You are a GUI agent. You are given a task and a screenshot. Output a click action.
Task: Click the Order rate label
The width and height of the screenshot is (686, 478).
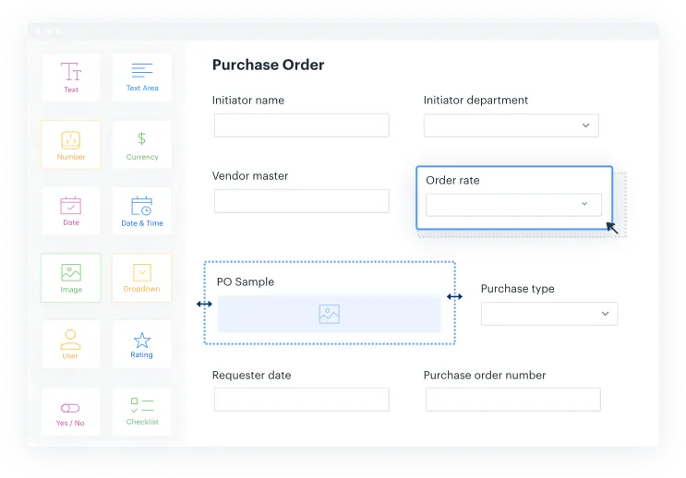coord(452,180)
